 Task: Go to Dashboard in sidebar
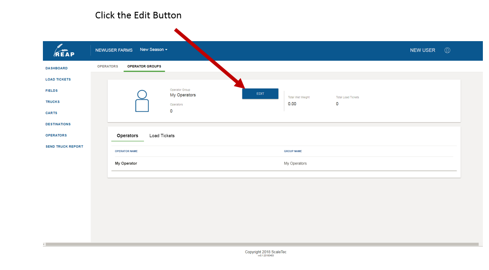click(56, 68)
